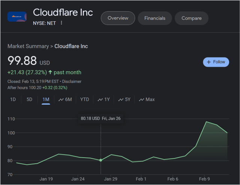The width and height of the screenshot is (240, 185).
Task: Click the Feb 1 x-axis label
Action: [x=141, y=179]
